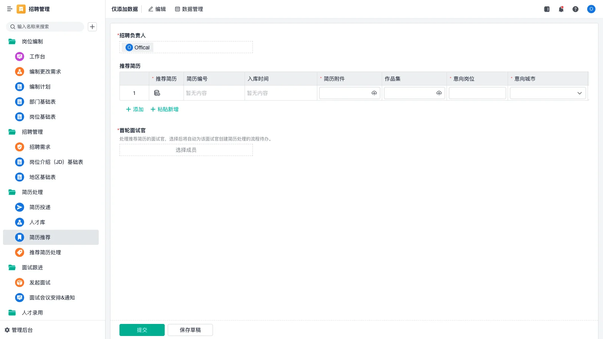
Task: Click the record picker icon in 推荐简历 cell
Action: tap(157, 93)
